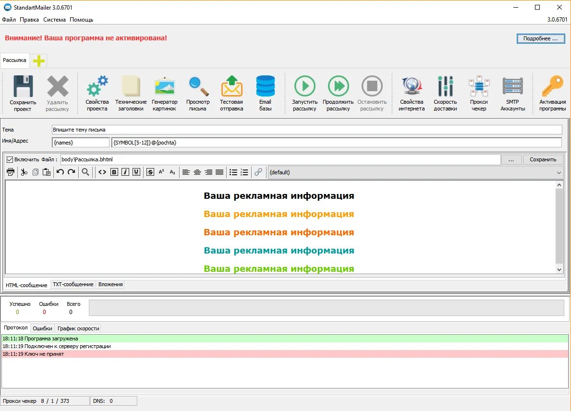The image size is (571, 411).
Task: Align text left
Action: tap(186, 172)
